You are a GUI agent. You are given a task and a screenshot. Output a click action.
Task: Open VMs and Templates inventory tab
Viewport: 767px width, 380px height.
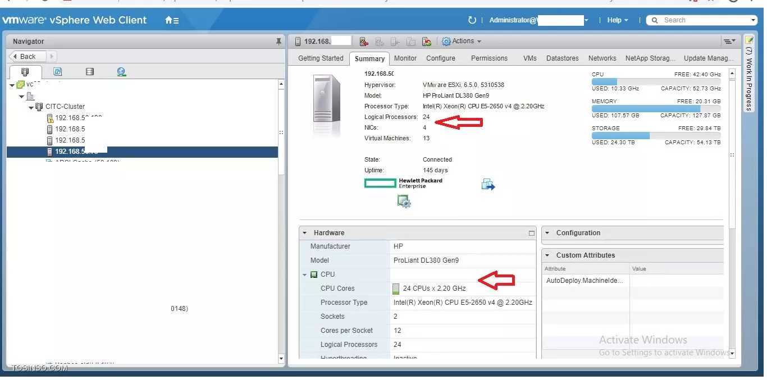pos(57,72)
